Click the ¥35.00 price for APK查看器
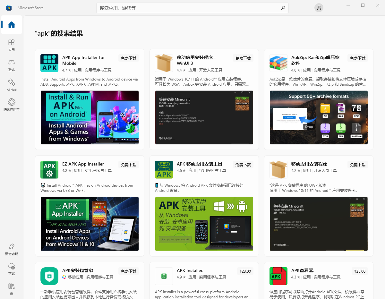 coord(360,271)
